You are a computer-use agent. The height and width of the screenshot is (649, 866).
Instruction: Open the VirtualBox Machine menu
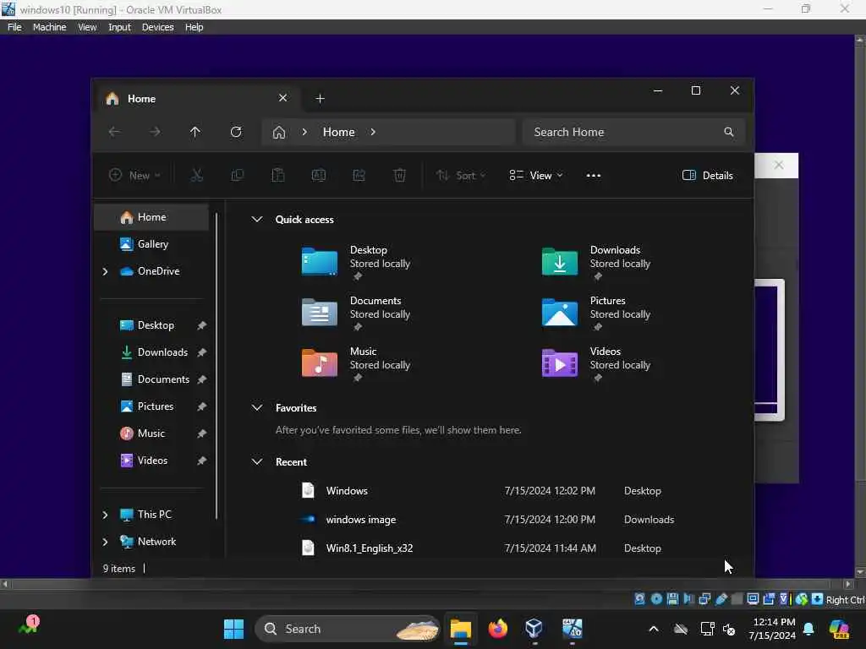click(49, 27)
